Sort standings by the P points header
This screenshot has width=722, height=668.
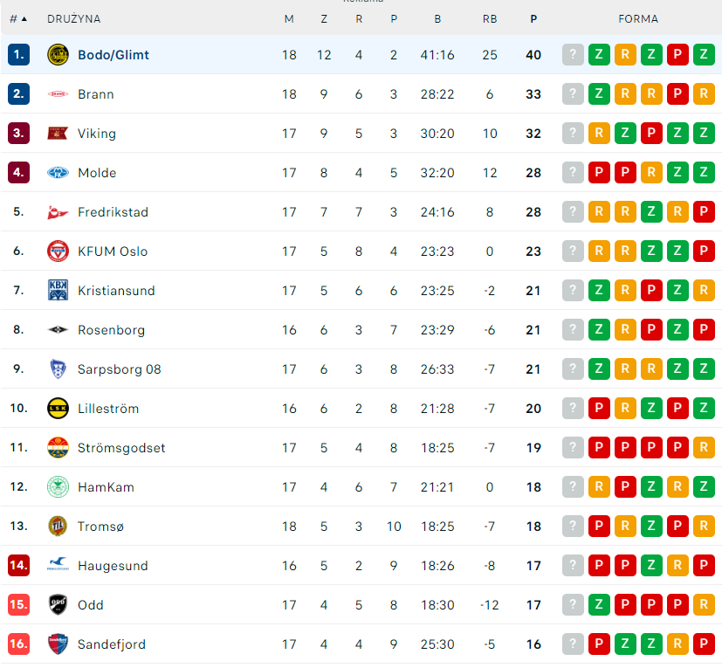pos(533,18)
